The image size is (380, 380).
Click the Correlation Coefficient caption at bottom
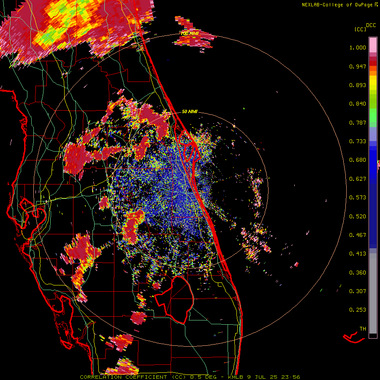(190, 377)
